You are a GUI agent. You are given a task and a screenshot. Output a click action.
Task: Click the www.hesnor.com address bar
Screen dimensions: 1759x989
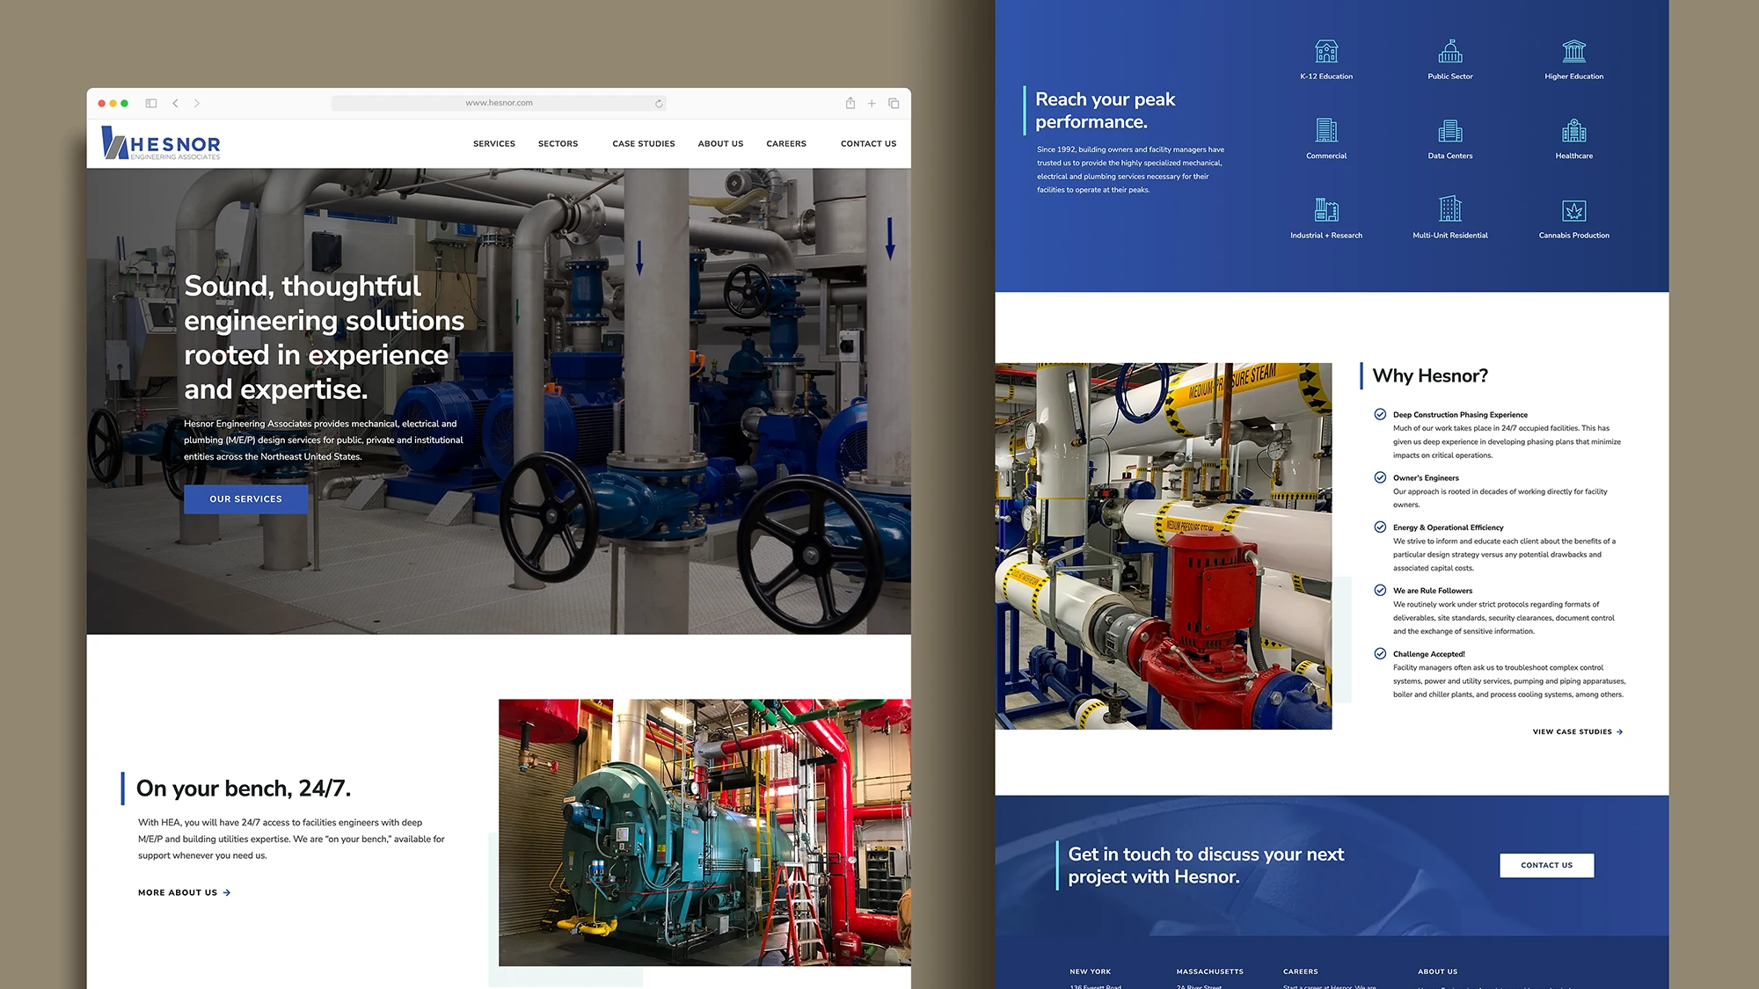(499, 103)
